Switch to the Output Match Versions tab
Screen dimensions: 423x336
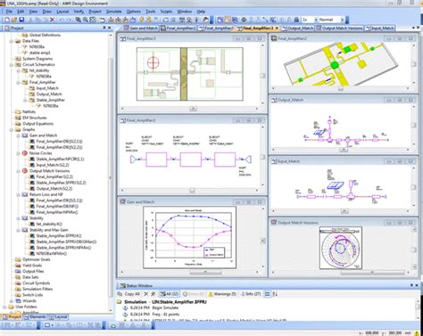pyautogui.click(x=339, y=29)
